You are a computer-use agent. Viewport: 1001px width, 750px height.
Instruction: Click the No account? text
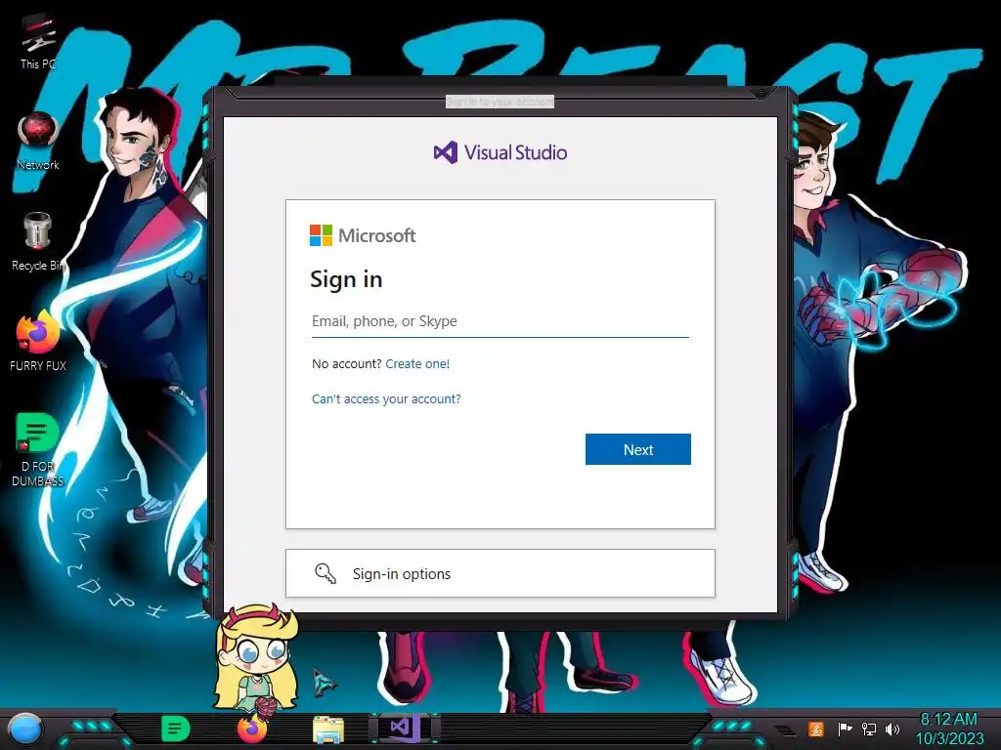coord(347,364)
